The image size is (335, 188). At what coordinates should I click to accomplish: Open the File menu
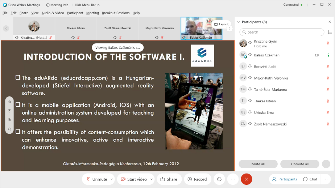click(x=5, y=13)
